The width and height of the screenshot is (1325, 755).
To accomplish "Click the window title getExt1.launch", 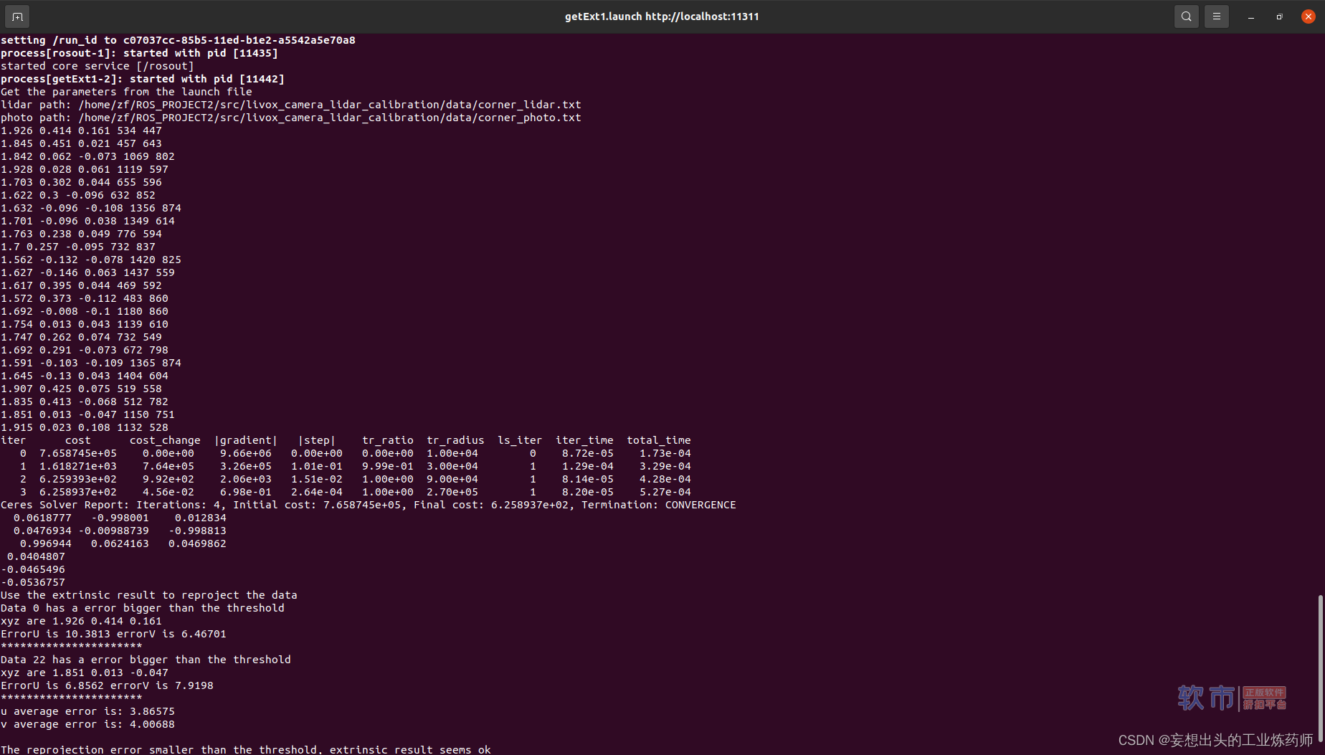I will [662, 16].
